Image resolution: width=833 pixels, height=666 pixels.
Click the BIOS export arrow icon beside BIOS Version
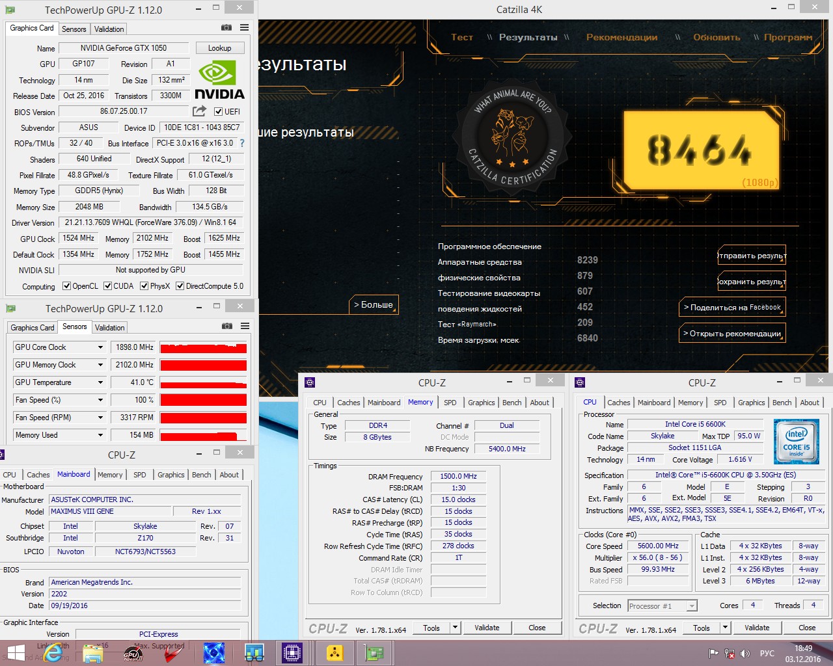pyautogui.click(x=199, y=111)
